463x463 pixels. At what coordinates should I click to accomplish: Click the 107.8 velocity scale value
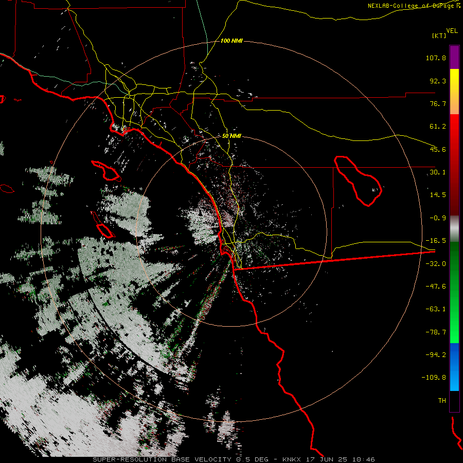[x=436, y=58]
